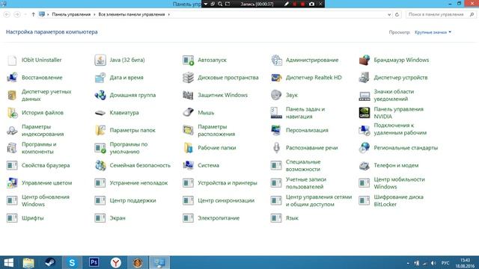Image resolution: width=479 pixels, height=269 pixels.
Task: Switch to Skype on the taskbar
Action: [x=72, y=262]
